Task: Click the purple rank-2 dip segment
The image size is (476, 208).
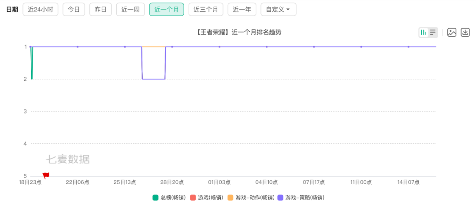Action: [x=153, y=79]
